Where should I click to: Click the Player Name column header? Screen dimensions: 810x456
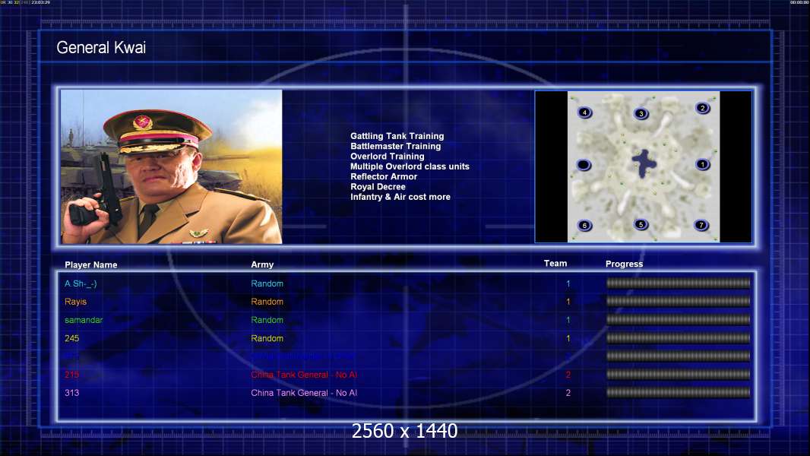[91, 264]
